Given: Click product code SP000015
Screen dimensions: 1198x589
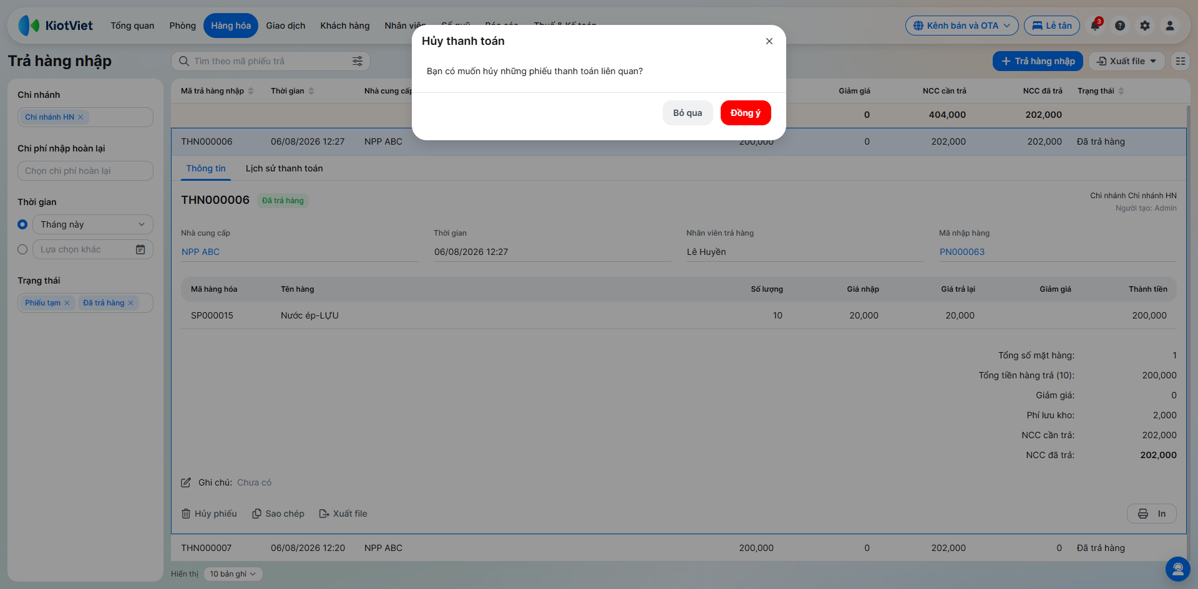Looking at the screenshot, I should (212, 315).
